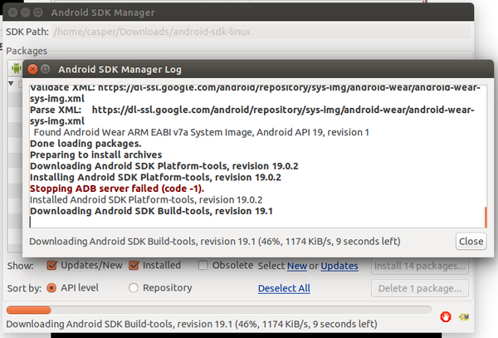
Task: Click the Updates link
Action: point(339,266)
